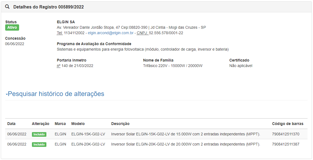This screenshot has width=313, height=160.
Task: Click the Concessão date 06/06/2022
Action: click(14, 44)
